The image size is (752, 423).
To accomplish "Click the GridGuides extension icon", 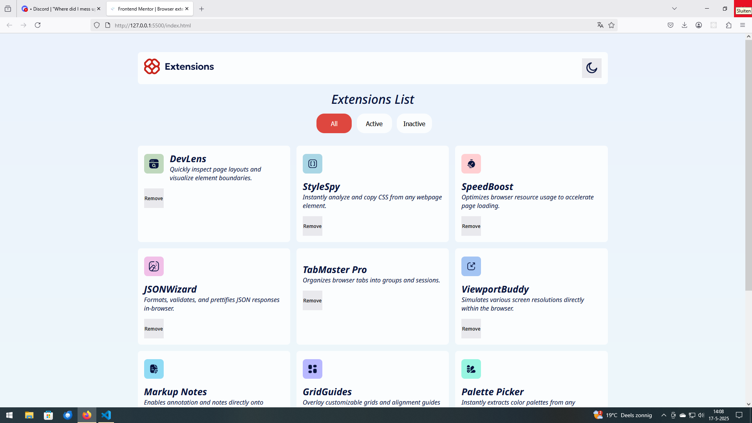I will click(x=312, y=369).
